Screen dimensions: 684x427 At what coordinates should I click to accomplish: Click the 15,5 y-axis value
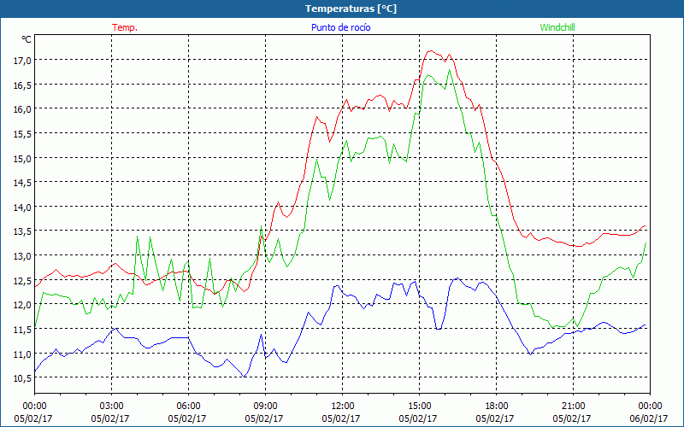[22, 134]
